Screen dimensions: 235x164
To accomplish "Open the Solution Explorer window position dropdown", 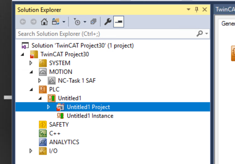I will pyautogui.click(x=188, y=9).
